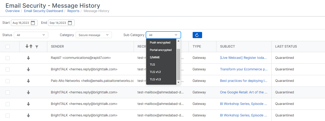Select TLS v1.3 in the dropdown list
The width and height of the screenshot is (325, 121).
155,79
